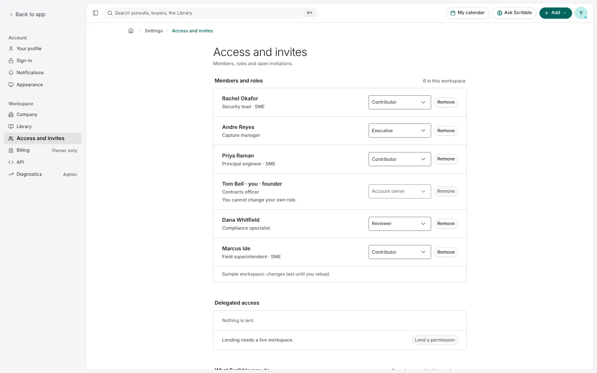This screenshot has width=597, height=373.
Task: Go back to app
Action: click(x=27, y=15)
